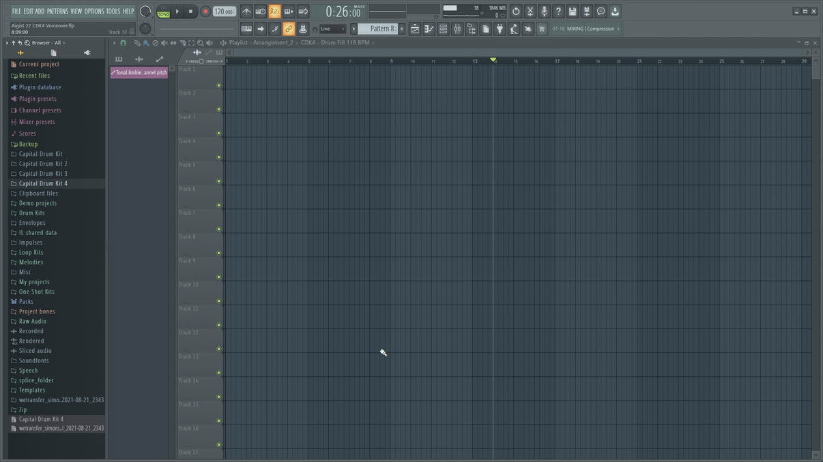Click the browser search magnifier icon
Screen dimensions: 823x462
[x=27, y=43]
